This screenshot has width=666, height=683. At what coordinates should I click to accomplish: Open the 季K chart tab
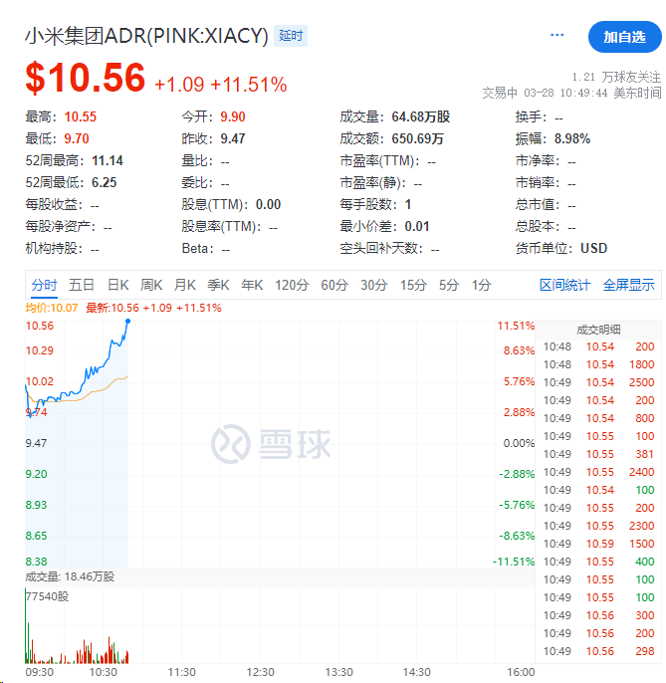218,286
